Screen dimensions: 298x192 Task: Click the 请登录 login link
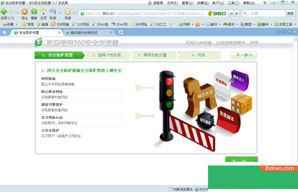(x=158, y=3)
